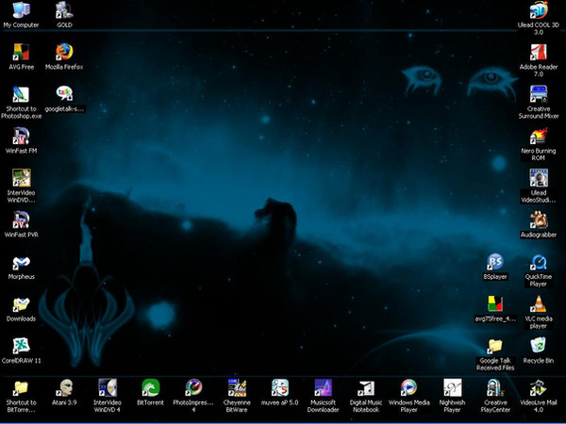Select the Ulead COOL 3D 3.0 icon
Screen dimensions: 566x424
539,11
